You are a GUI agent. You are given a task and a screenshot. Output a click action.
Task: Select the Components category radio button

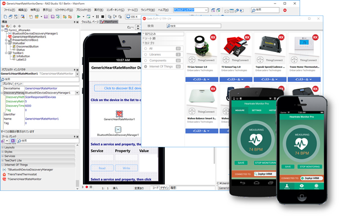pyautogui.click(x=145, y=60)
